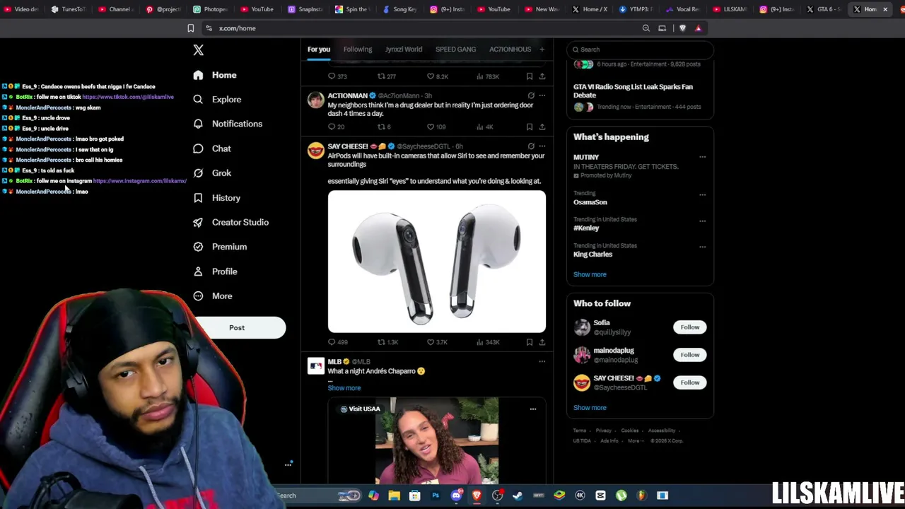This screenshot has width=905, height=509.
Task: Go to Premium in the sidebar
Action: (220, 247)
